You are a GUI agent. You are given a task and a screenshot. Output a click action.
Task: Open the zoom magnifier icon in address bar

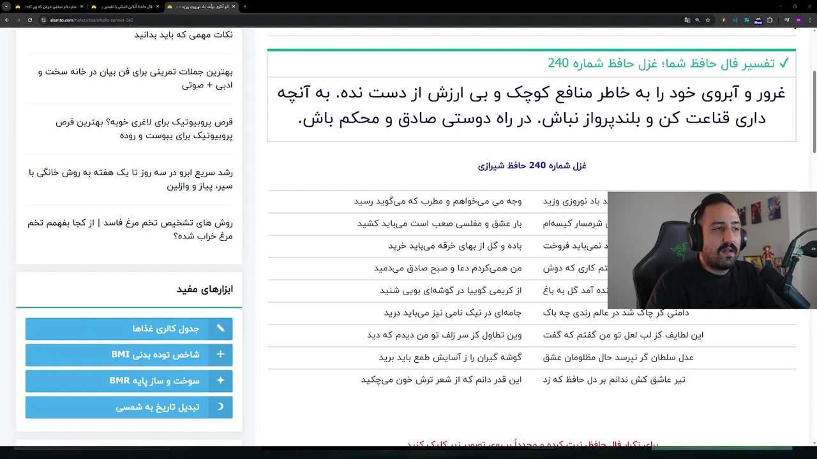(697, 20)
